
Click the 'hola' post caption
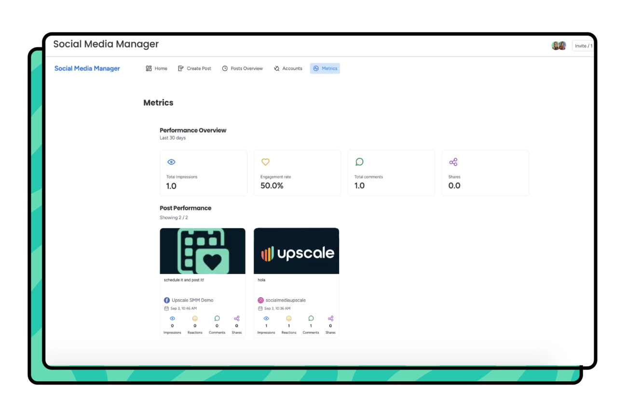click(x=261, y=280)
